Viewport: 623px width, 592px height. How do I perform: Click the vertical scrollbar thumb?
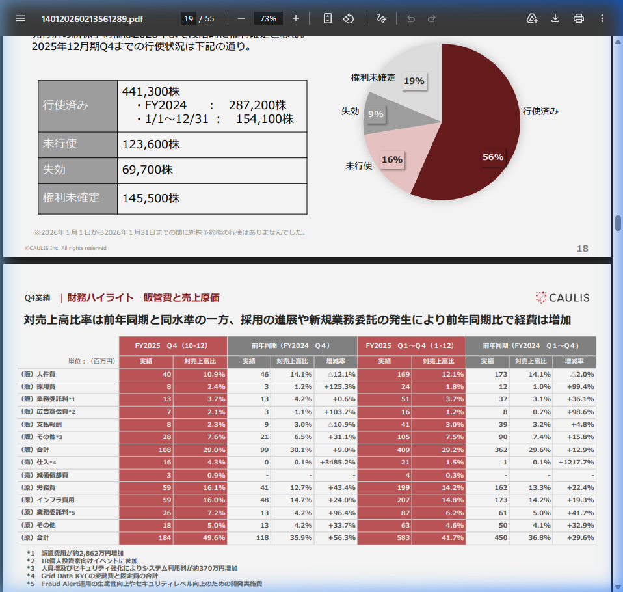[x=618, y=222]
